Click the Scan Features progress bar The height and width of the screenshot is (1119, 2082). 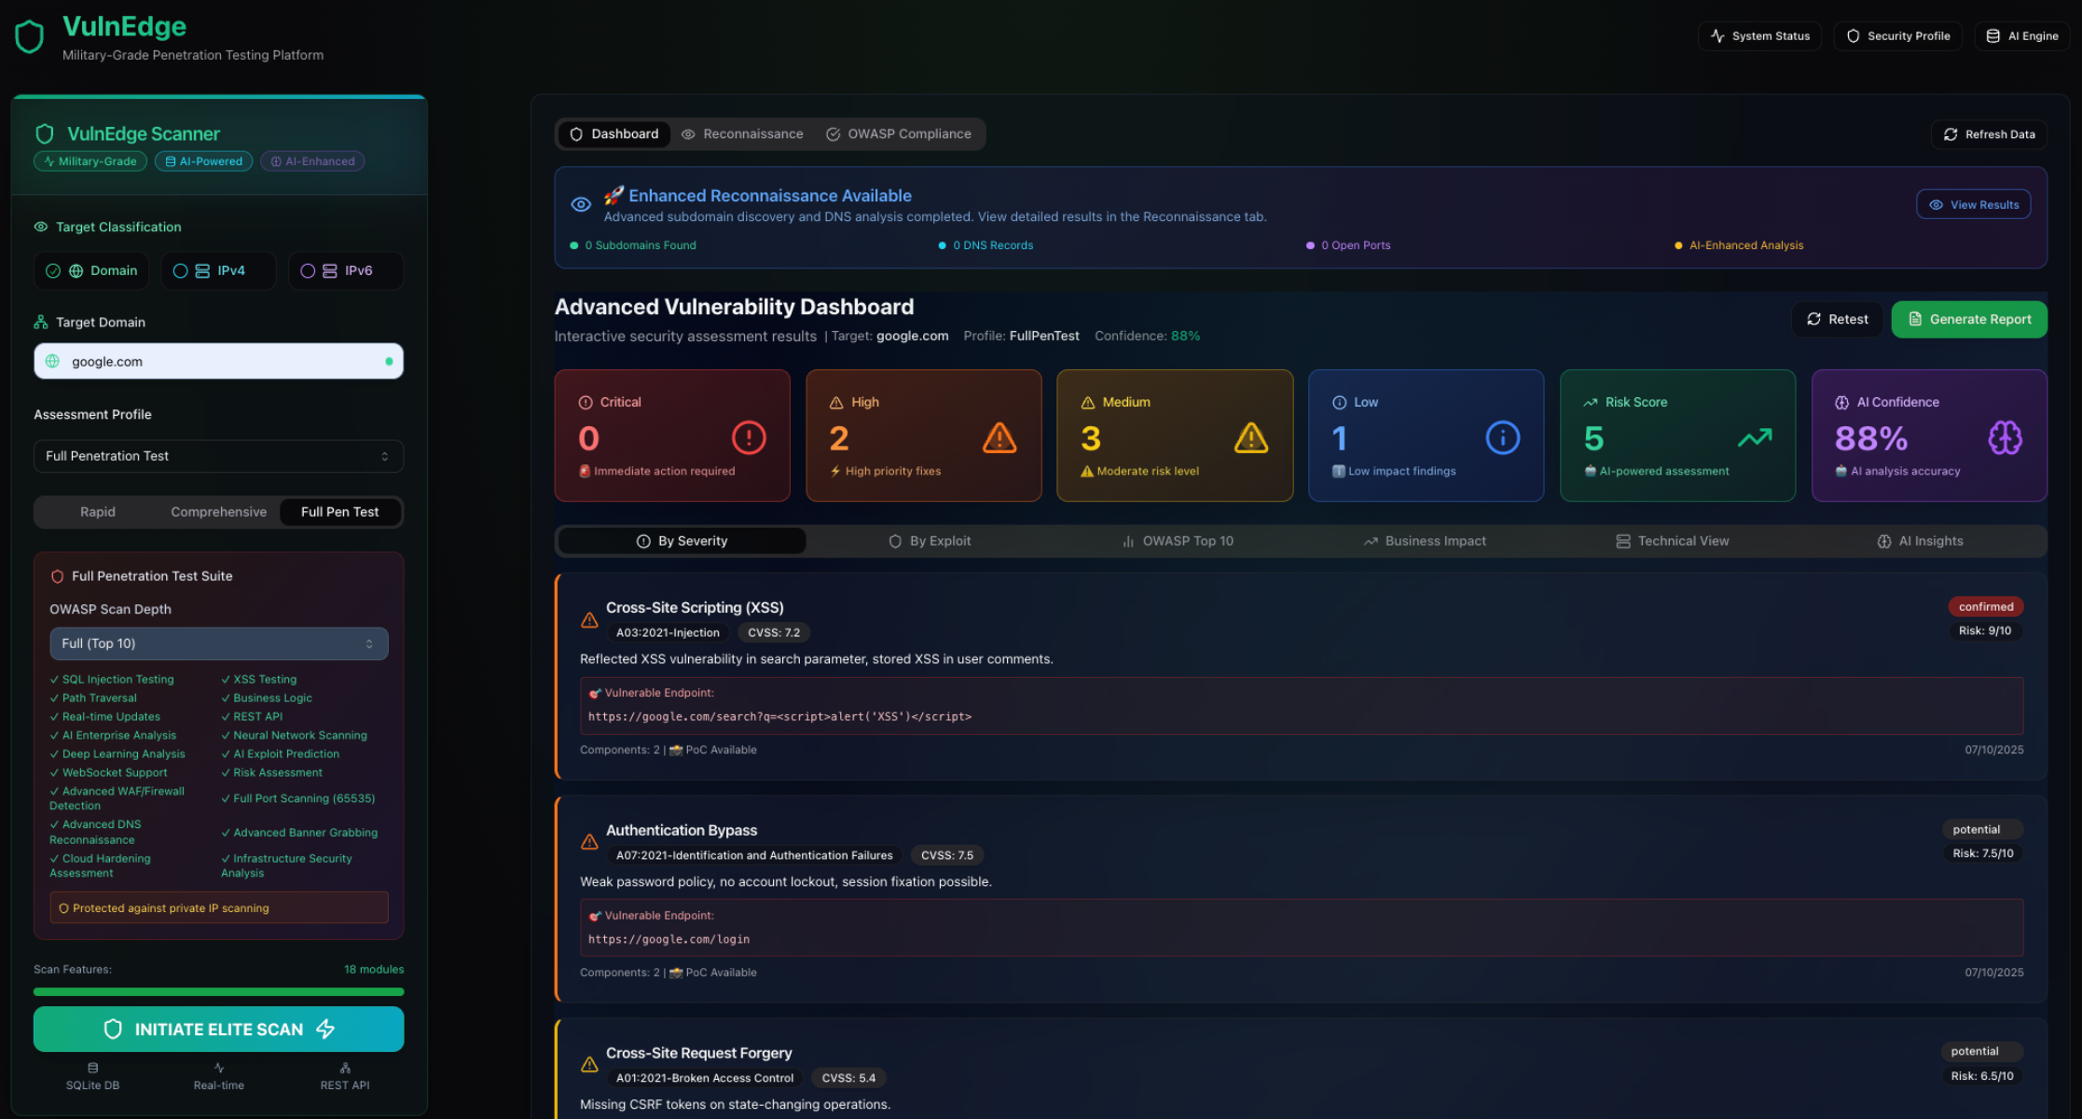tap(218, 991)
